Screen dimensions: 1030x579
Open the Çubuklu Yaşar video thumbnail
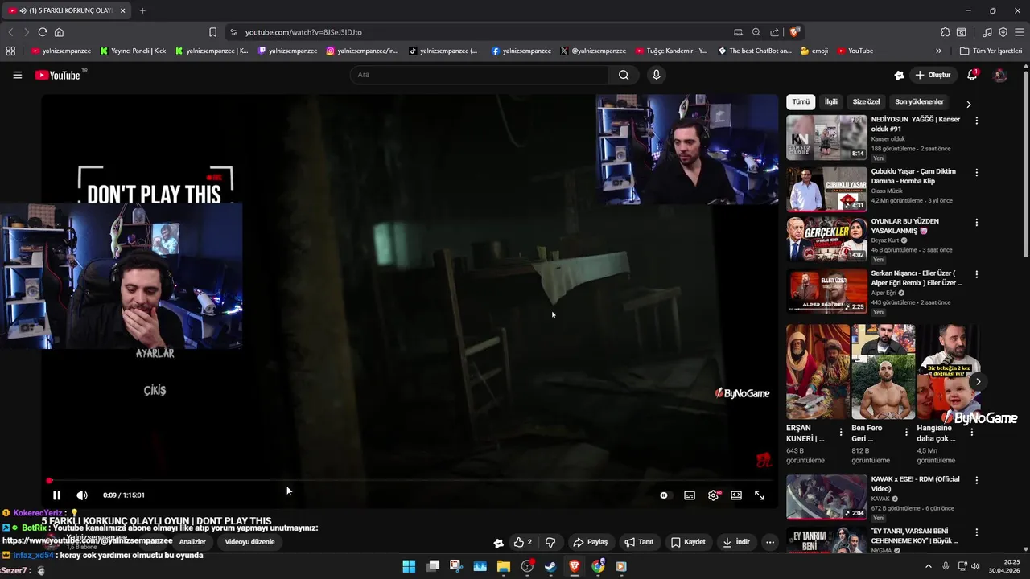click(826, 189)
